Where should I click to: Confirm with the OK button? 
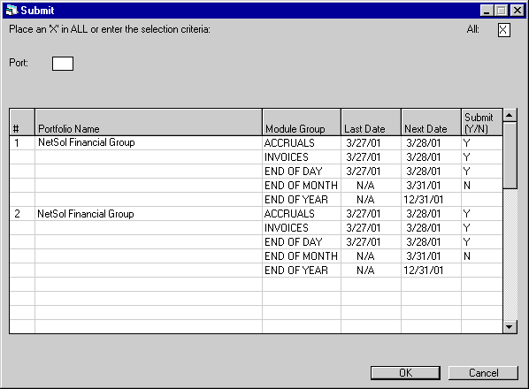coord(405,373)
